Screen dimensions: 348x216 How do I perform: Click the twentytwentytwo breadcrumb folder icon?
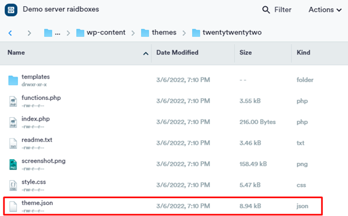point(196,33)
